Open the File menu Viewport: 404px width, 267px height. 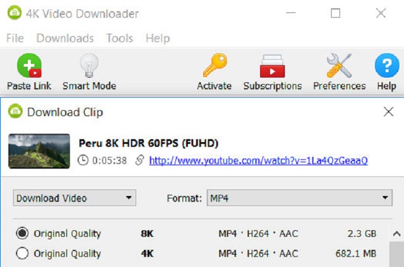(x=15, y=38)
